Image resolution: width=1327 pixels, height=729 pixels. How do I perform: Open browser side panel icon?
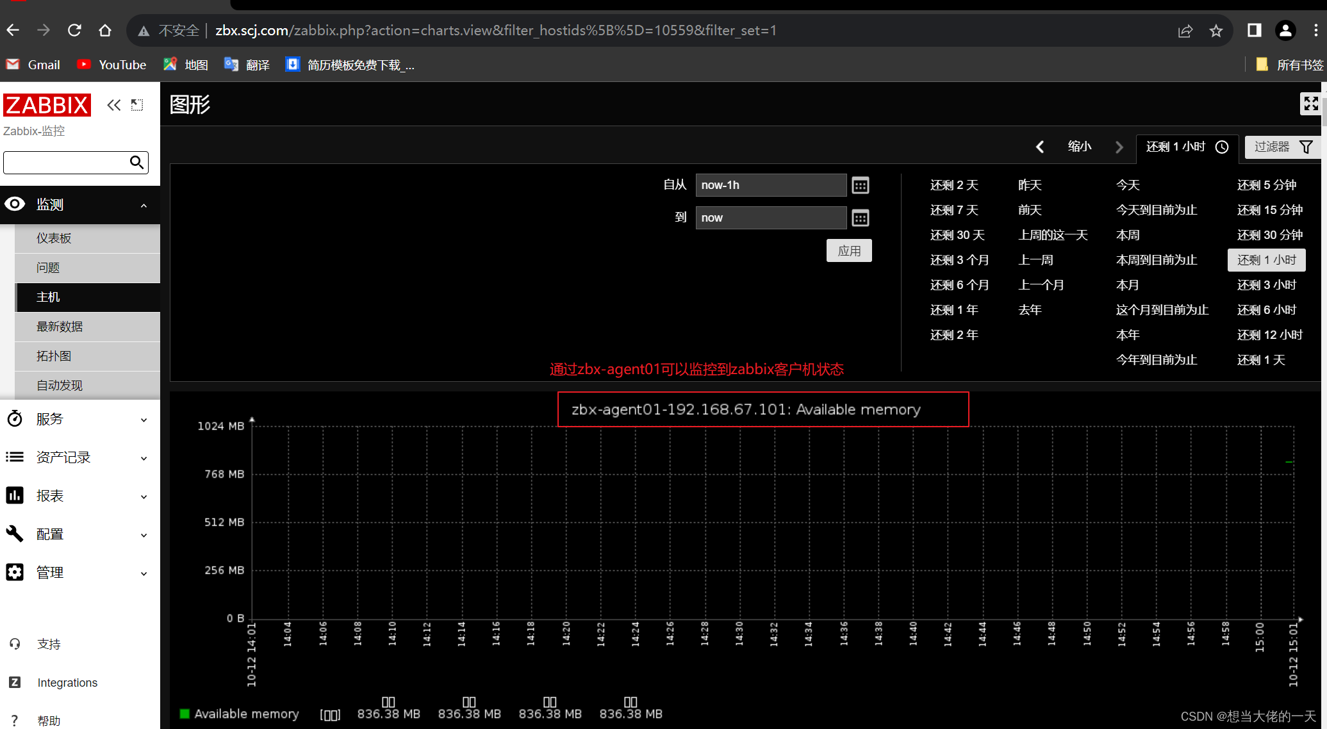click(1254, 30)
